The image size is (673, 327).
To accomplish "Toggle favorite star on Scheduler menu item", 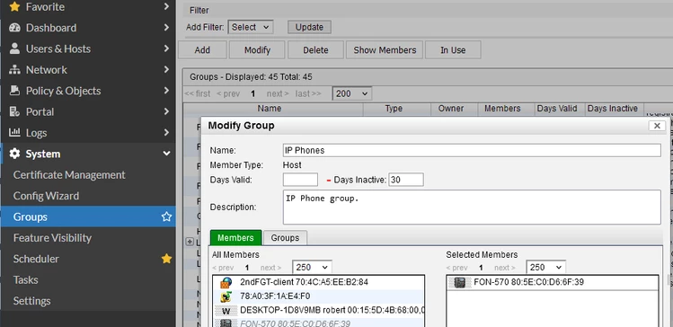I will coord(166,259).
